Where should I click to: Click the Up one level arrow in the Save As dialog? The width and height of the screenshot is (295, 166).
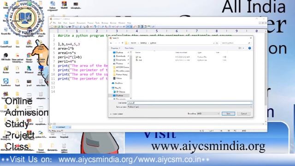[122, 43]
